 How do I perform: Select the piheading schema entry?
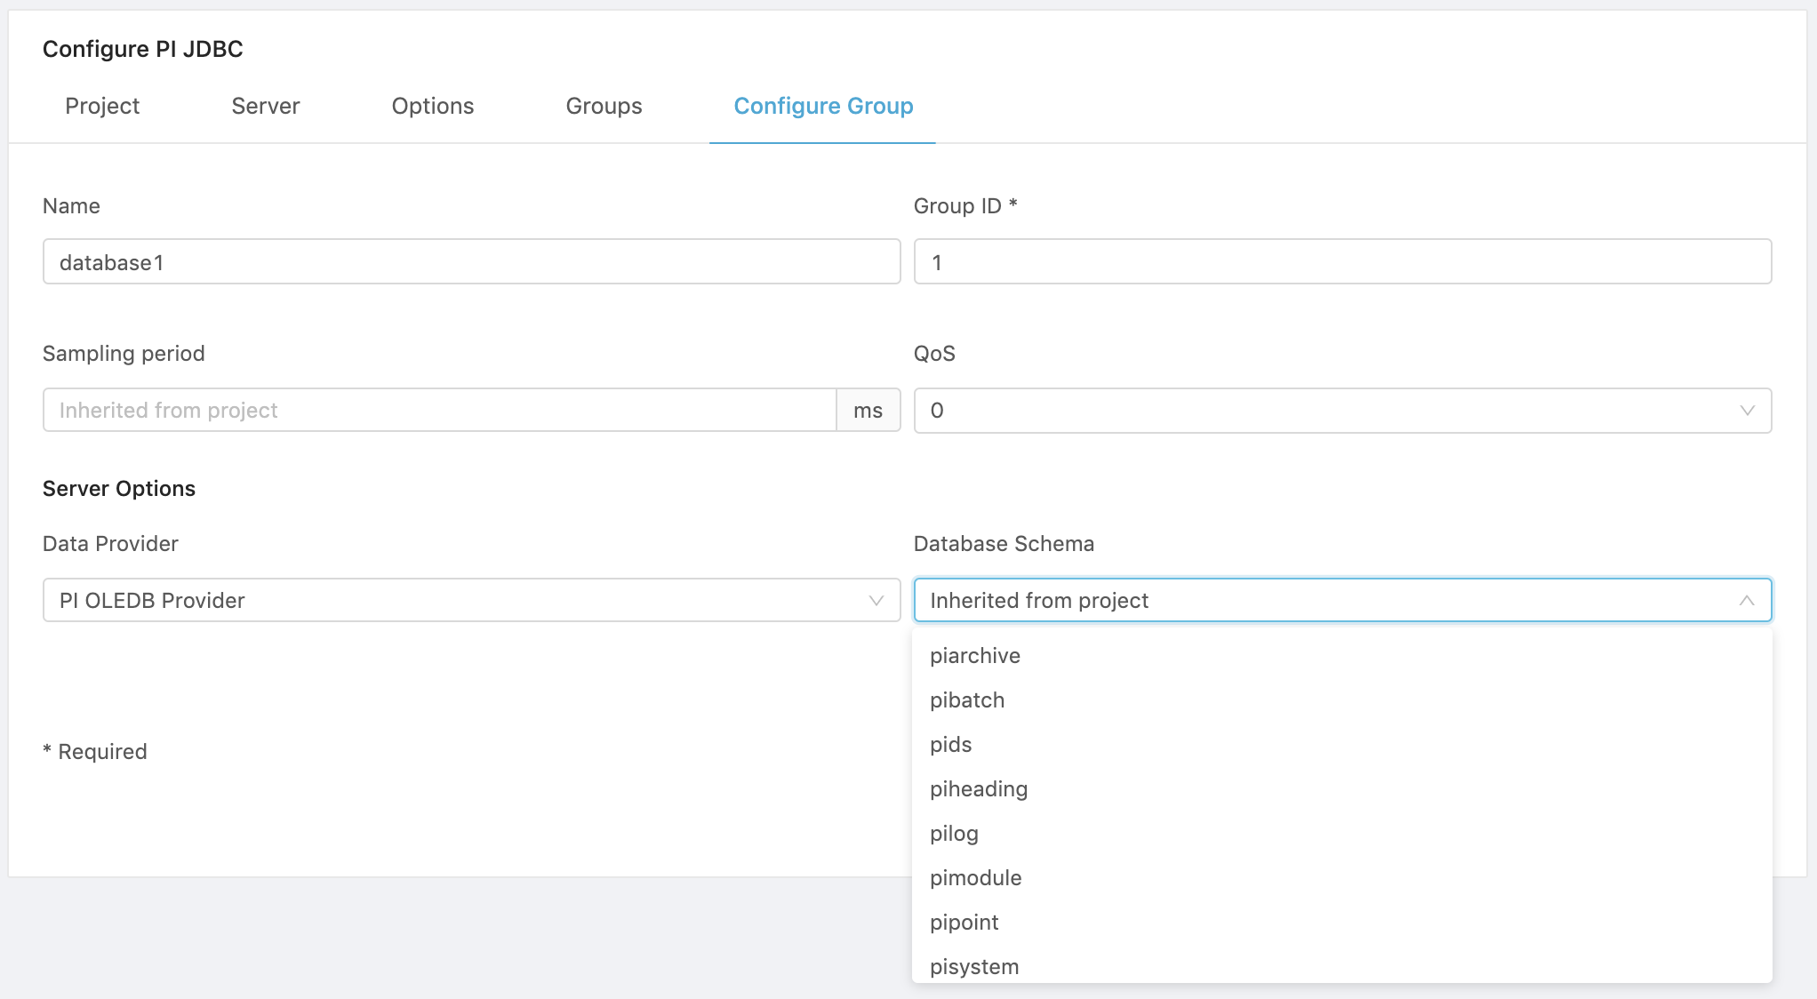click(x=978, y=788)
